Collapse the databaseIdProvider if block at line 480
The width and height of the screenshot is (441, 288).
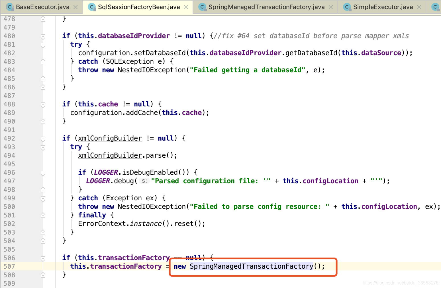click(43, 36)
